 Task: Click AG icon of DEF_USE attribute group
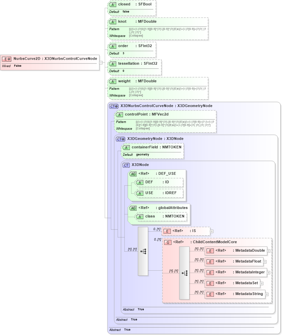(x=133, y=174)
